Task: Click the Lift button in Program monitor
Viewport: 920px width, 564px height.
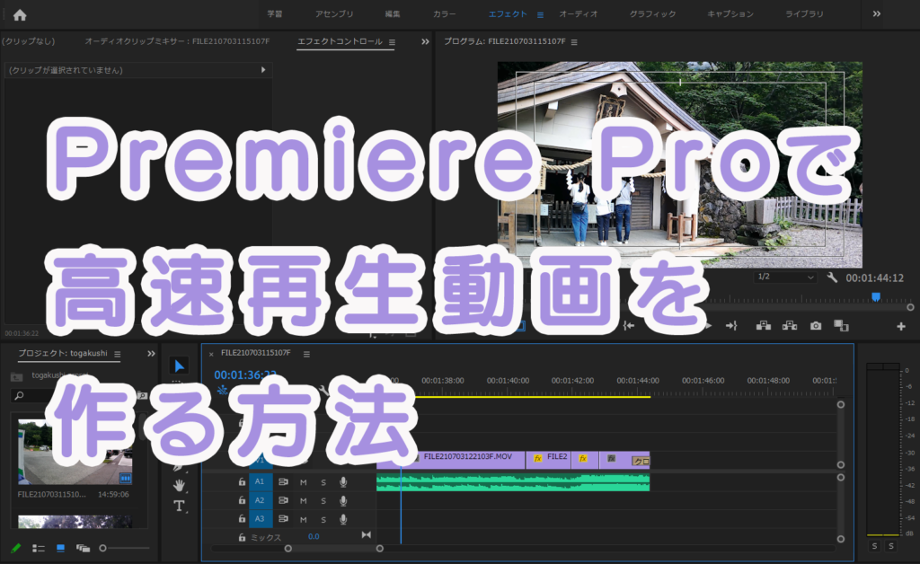Action: [764, 325]
